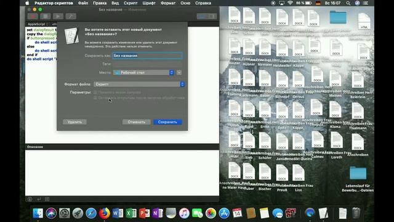Image resolution: width=394 pixels, height=222 pixels.
Task: Click the Wi-Fi status icon
Action: [x=290, y=3]
